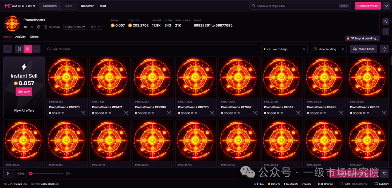Open the website globe icon under Prometheans
392x188 pixels.
coord(38,27)
